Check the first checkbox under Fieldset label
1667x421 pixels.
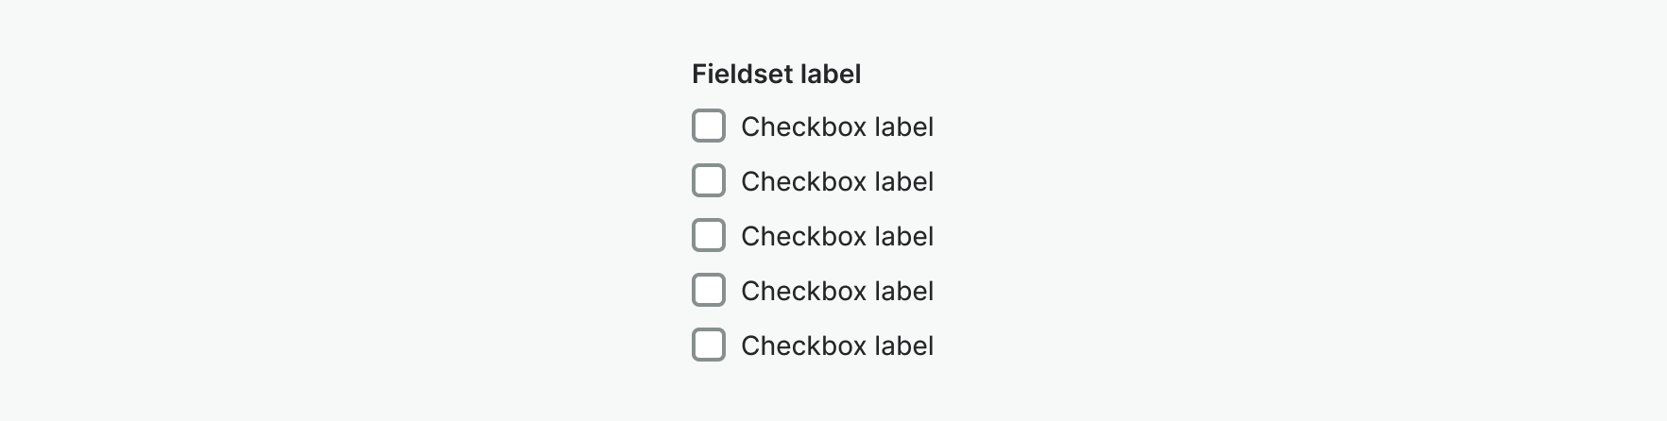click(709, 126)
